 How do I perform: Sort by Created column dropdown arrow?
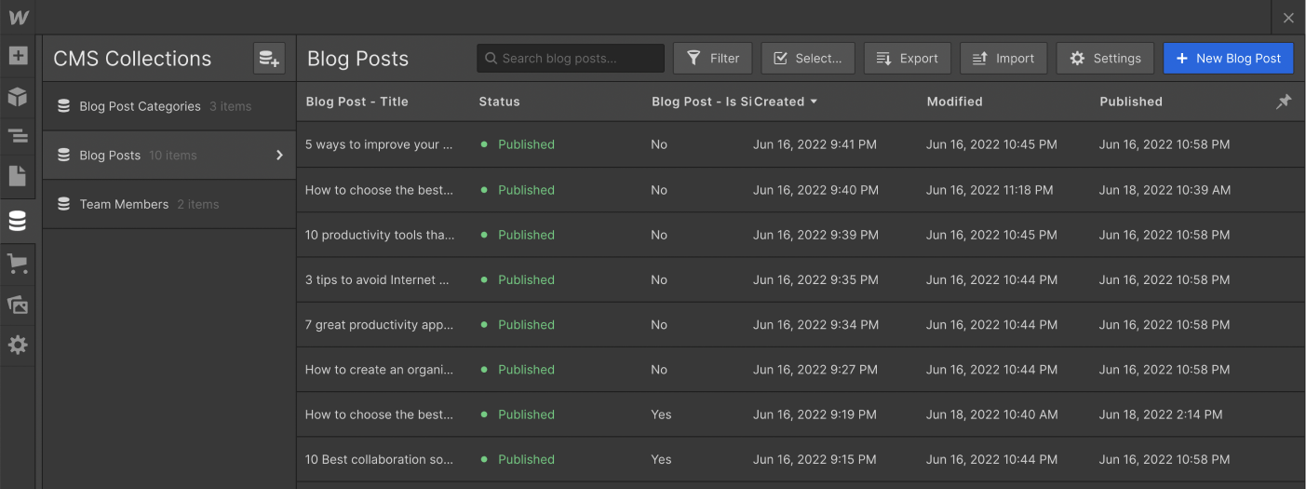[814, 102]
